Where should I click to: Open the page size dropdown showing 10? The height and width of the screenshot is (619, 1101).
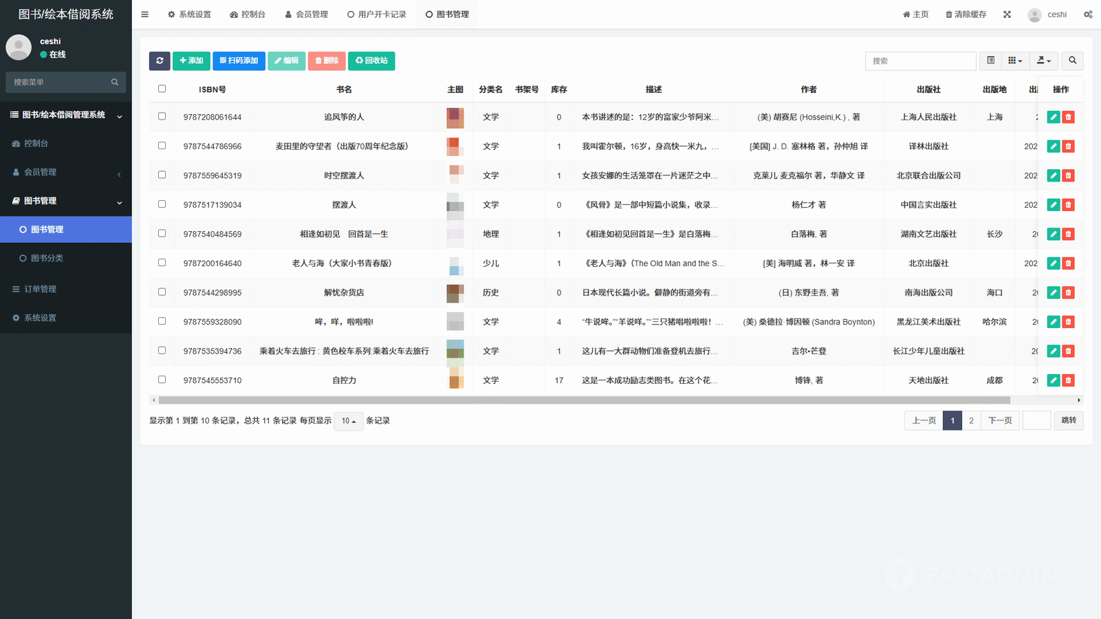[348, 421]
